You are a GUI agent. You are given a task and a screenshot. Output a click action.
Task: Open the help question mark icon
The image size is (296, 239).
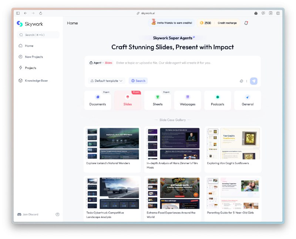click(x=58, y=214)
